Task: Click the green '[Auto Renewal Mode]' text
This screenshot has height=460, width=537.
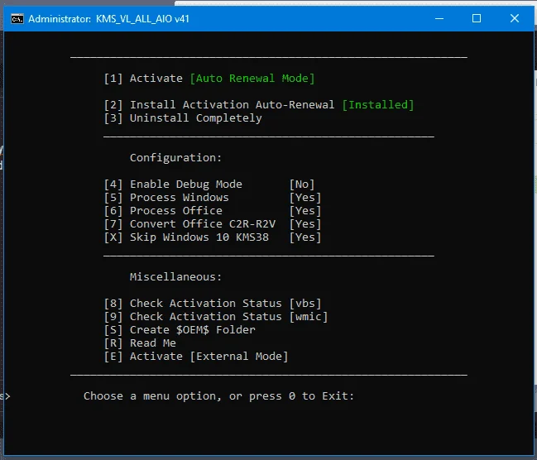Action: pyautogui.click(x=252, y=79)
